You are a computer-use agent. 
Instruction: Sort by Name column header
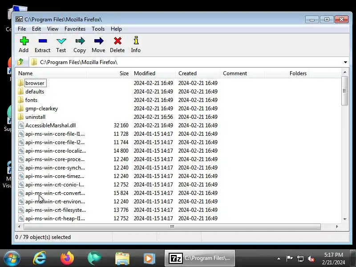[51, 73]
